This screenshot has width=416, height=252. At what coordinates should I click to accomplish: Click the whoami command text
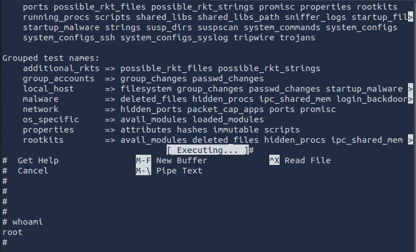coord(27,222)
